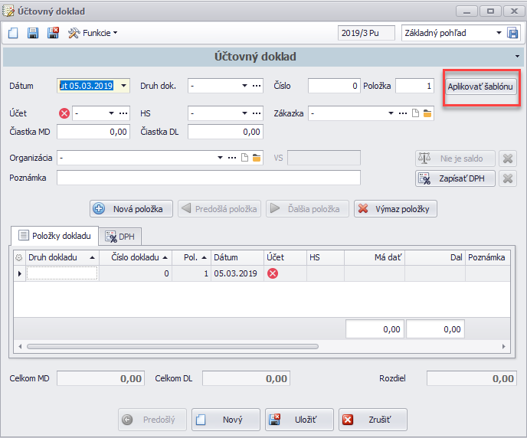Switch to the DPH tab
Screen dimensions: 527x438
pyautogui.click(x=120, y=237)
